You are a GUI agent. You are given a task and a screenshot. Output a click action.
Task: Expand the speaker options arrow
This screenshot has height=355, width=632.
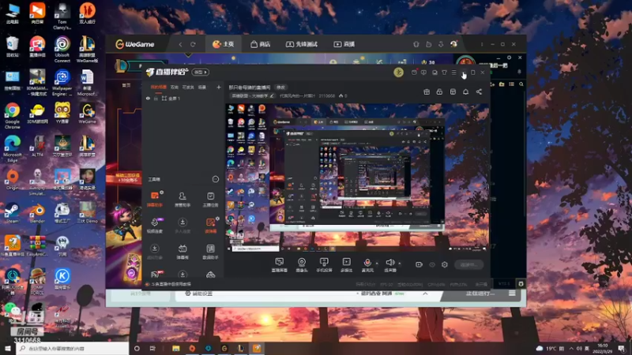(400, 263)
